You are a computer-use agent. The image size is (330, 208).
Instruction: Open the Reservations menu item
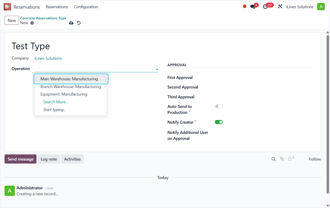point(57,7)
